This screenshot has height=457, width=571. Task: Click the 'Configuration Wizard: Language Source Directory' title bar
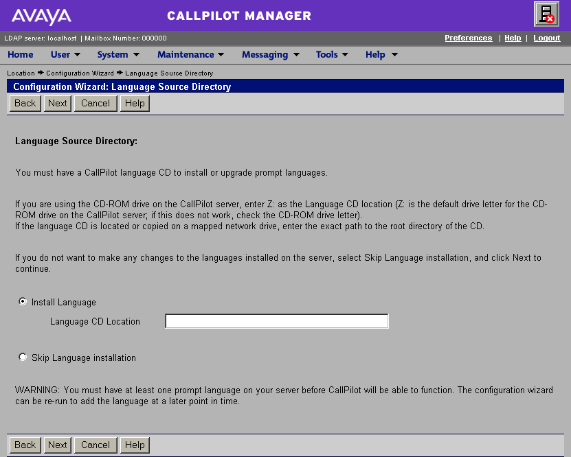286,86
